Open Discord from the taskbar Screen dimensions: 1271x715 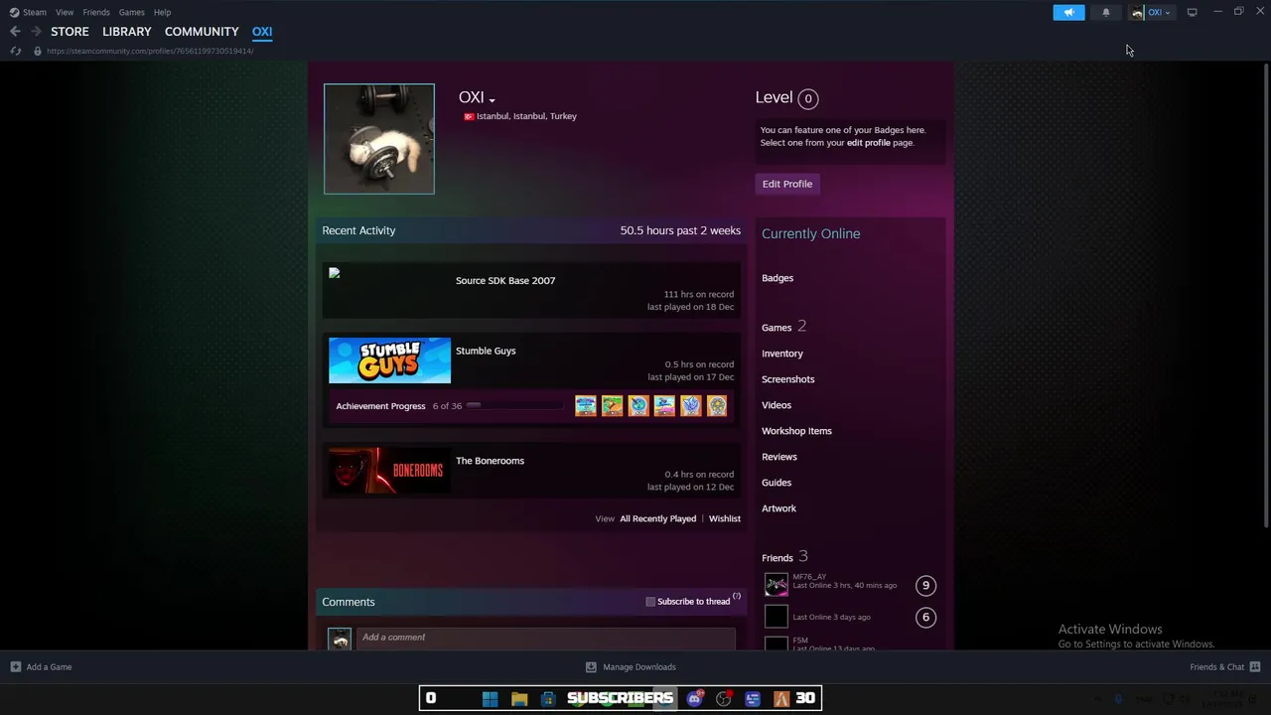(x=695, y=699)
